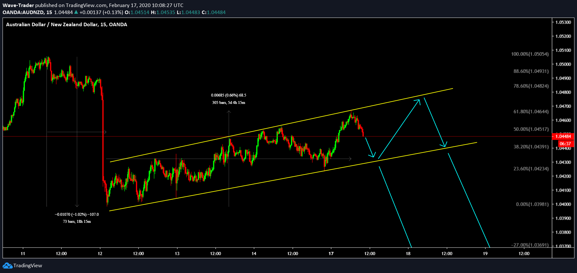
Task: Click the red countdown tag 06:37
Action: coord(565,144)
